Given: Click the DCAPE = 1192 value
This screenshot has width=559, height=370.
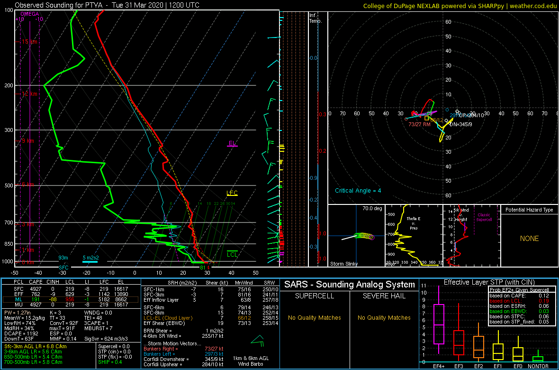Looking at the screenshot, I should (x=22, y=333).
